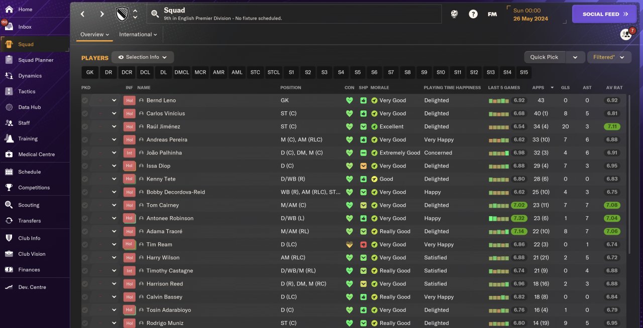The image size is (643, 328).
Task: Click Tom Cairney's last 5 games bar
Action: click(x=499, y=205)
